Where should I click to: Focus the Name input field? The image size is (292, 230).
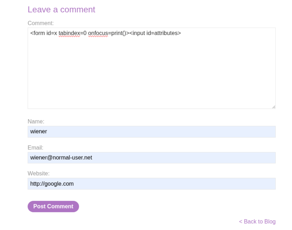pos(151,132)
